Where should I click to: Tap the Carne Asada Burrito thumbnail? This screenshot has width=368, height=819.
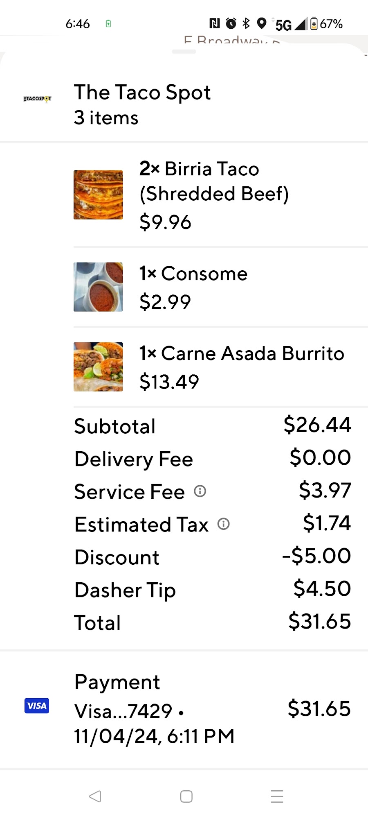(98, 367)
